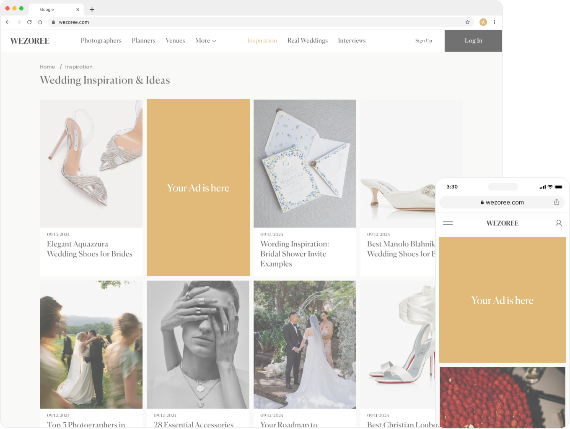570x429 pixels.
Task: Click the Home breadcrumb link
Action: click(x=47, y=67)
